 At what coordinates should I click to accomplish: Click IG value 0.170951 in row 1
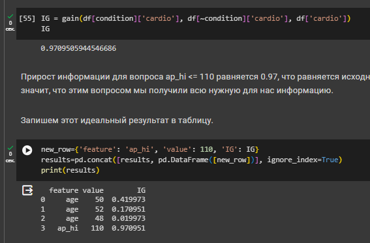[x=129, y=209]
